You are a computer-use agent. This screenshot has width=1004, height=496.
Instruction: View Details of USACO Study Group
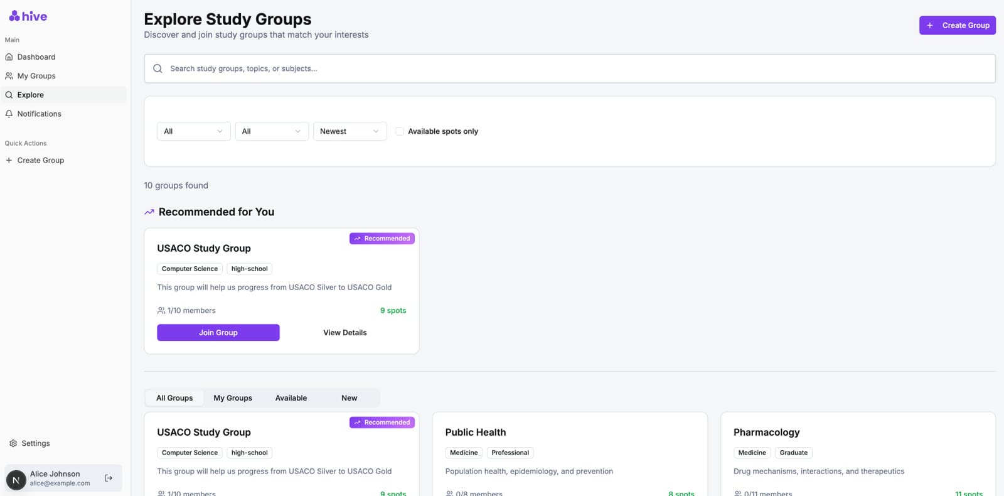(x=345, y=333)
